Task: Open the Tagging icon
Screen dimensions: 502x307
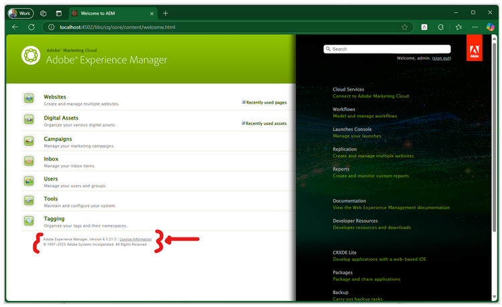Action: click(29, 220)
